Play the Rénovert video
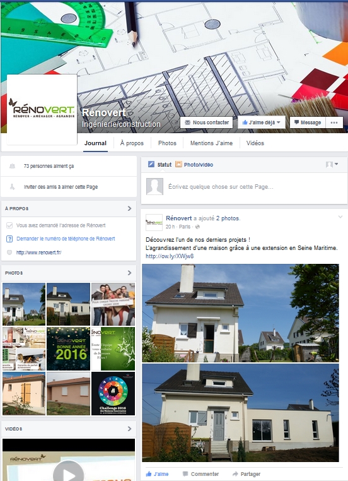This screenshot has height=481, width=348. (68, 472)
